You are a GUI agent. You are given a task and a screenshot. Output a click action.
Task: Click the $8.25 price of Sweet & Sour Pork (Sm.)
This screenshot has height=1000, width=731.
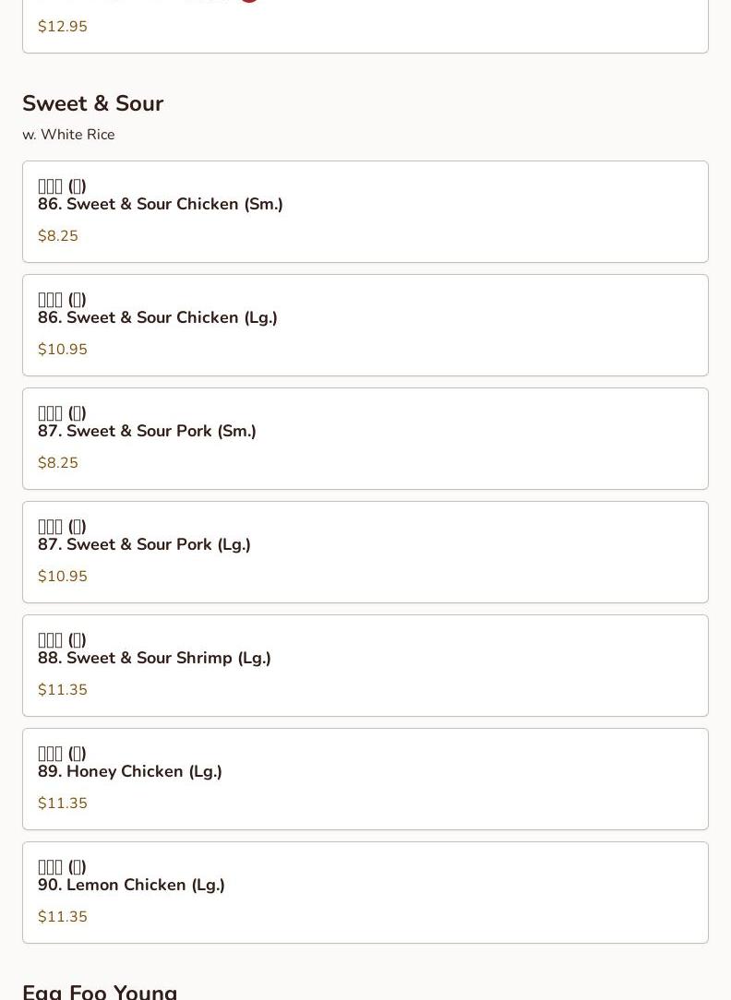click(x=58, y=463)
